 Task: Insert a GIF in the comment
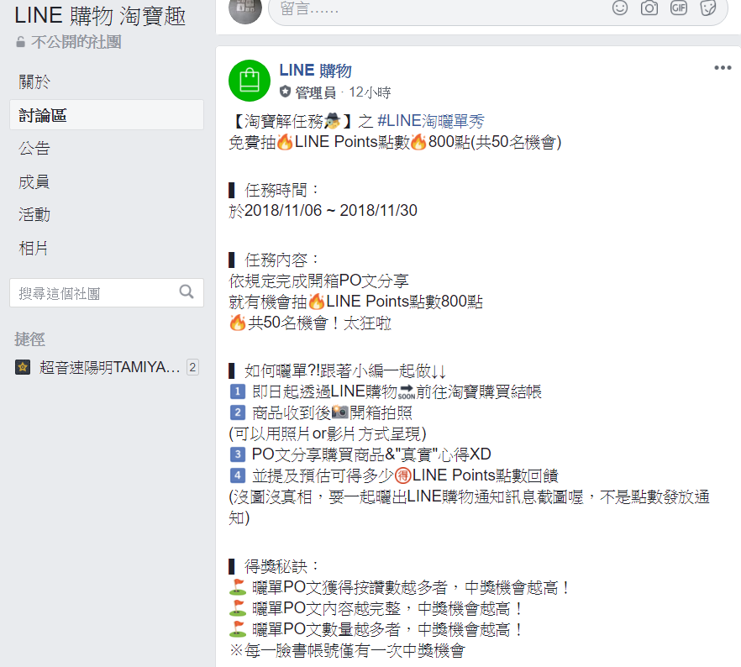pos(679,8)
